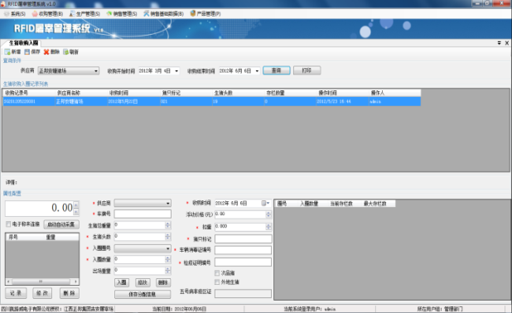
Task: Open the 生产管理(S) menu
Action: pos(85,14)
